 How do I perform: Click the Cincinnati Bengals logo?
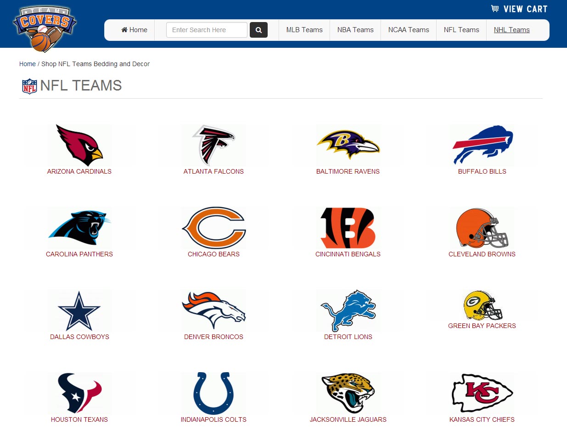pyautogui.click(x=348, y=228)
